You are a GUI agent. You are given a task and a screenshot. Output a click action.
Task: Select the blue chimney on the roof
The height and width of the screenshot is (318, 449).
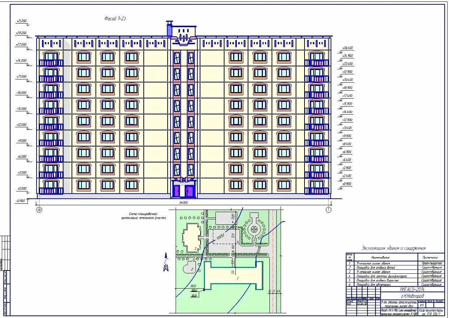[x=169, y=29]
